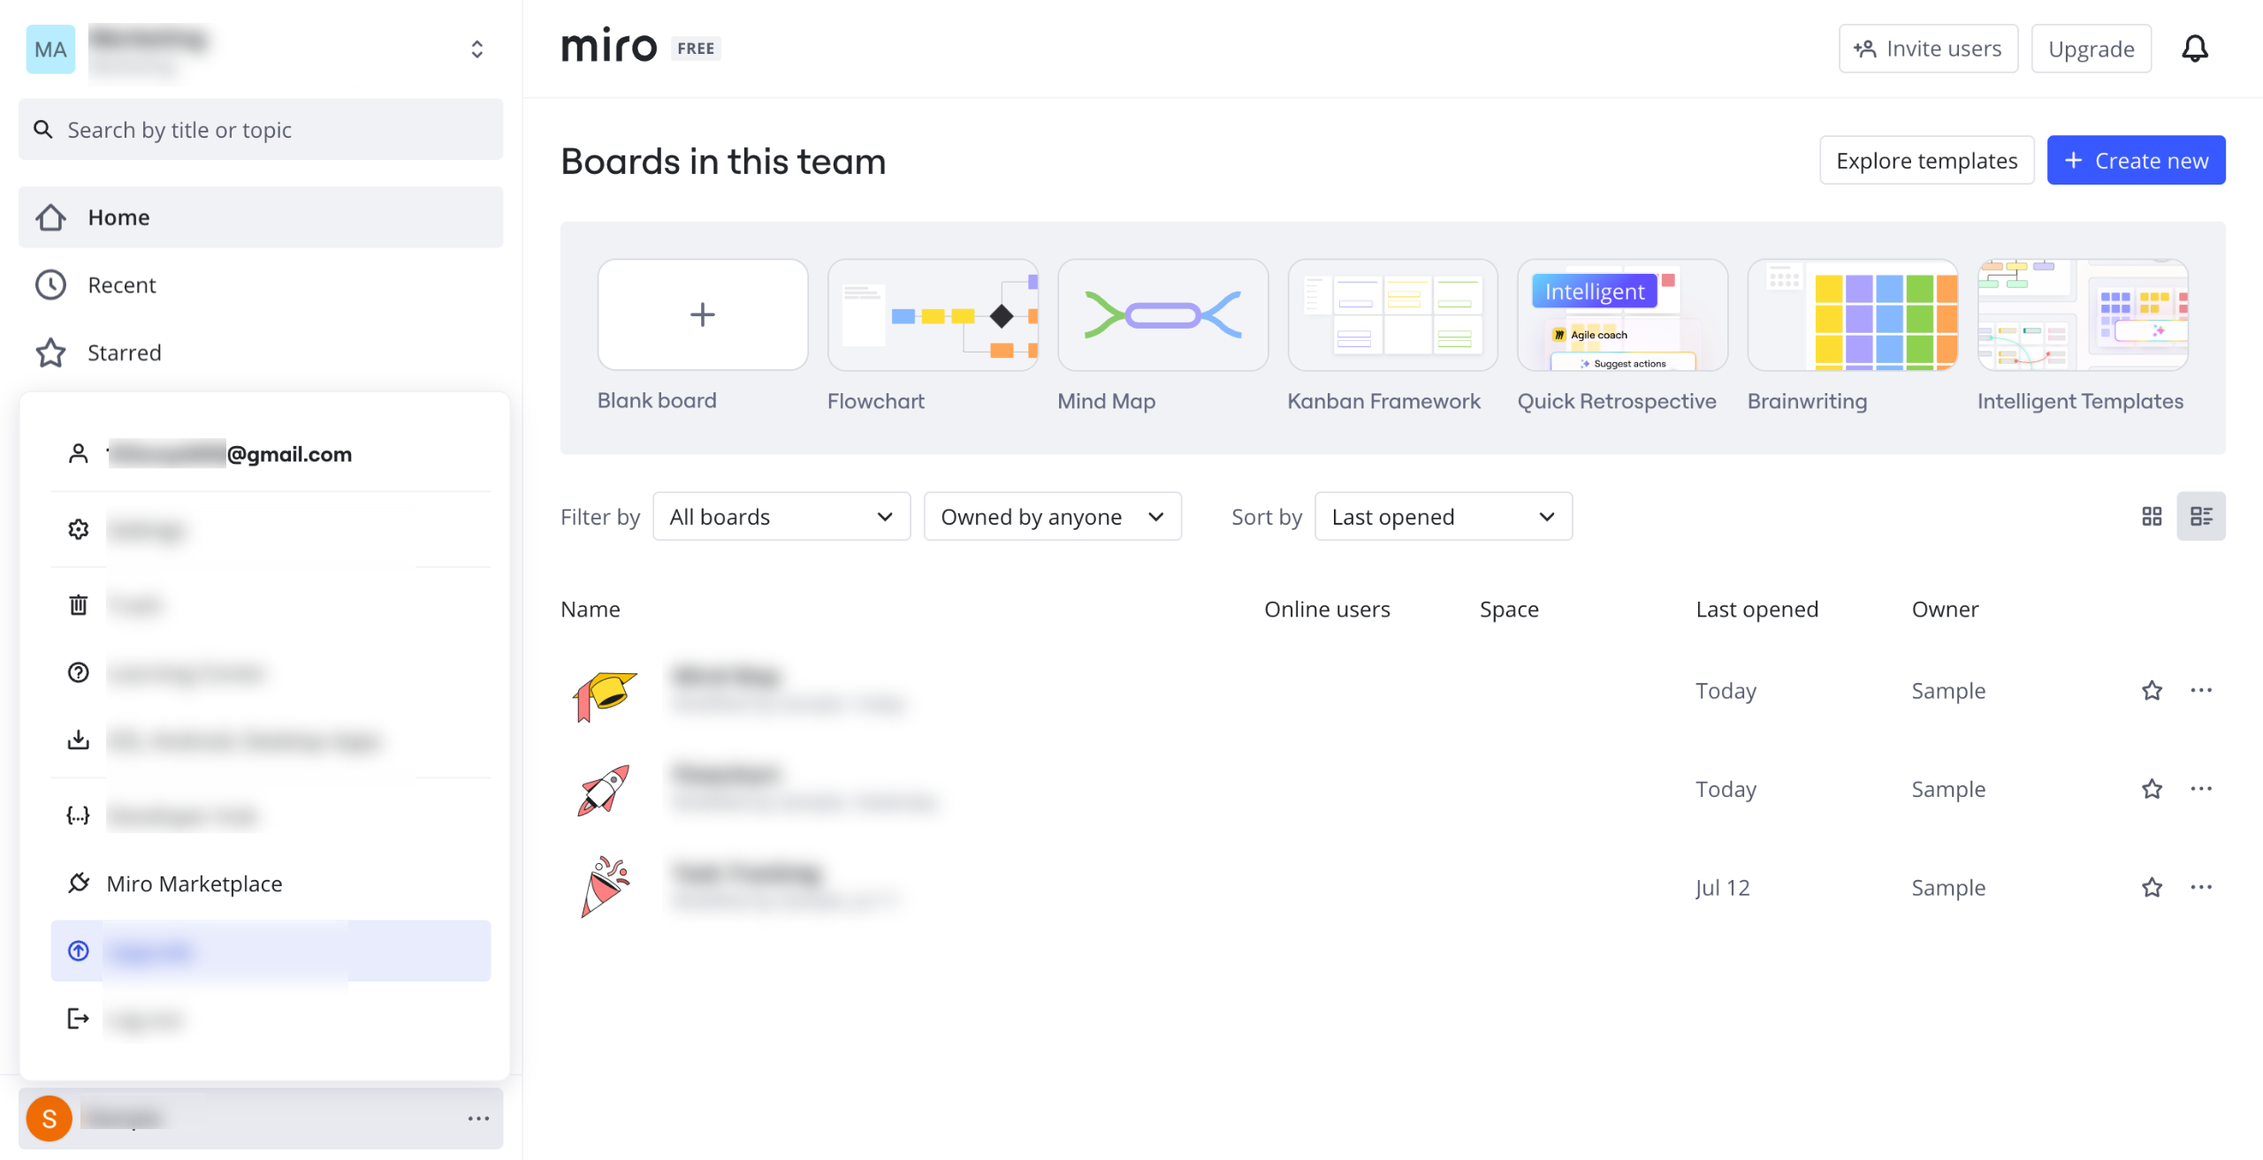The width and height of the screenshot is (2263, 1160).
Task: Click the settings gear icon
Action: [x=79, y=529]
